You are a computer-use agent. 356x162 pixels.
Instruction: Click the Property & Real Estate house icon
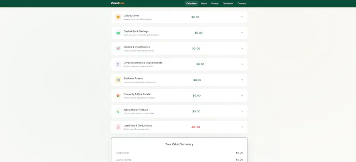click(x=118, y=95)
